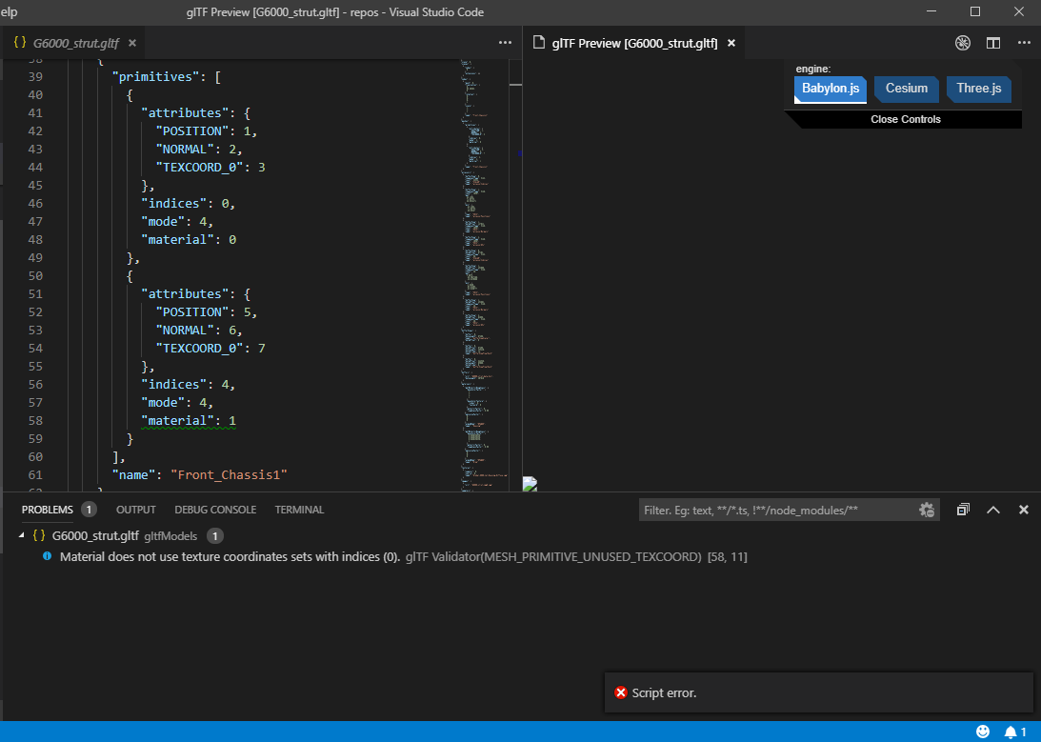The height and width of the screenshot is (742, 1041).
Task: Click the Close Controls button
Action: tap(905, 119)
